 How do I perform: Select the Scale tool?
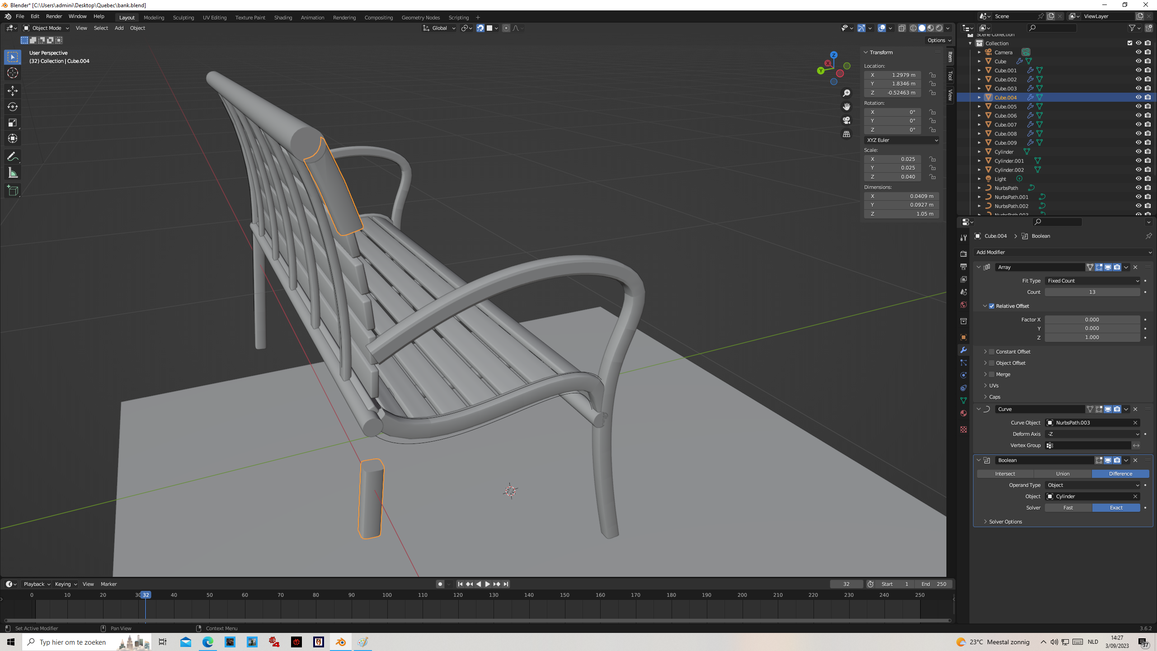(13, 123)
